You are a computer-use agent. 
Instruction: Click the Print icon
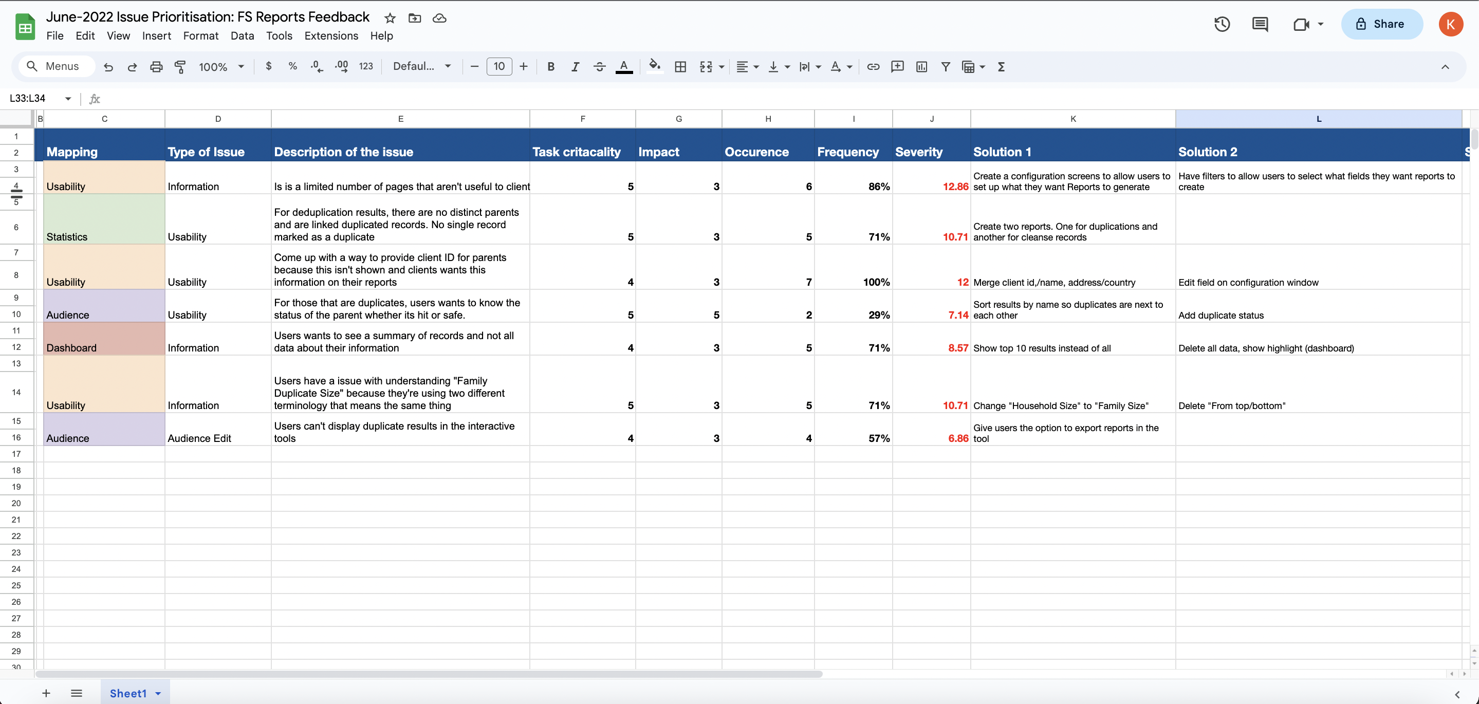click(156, 67)
